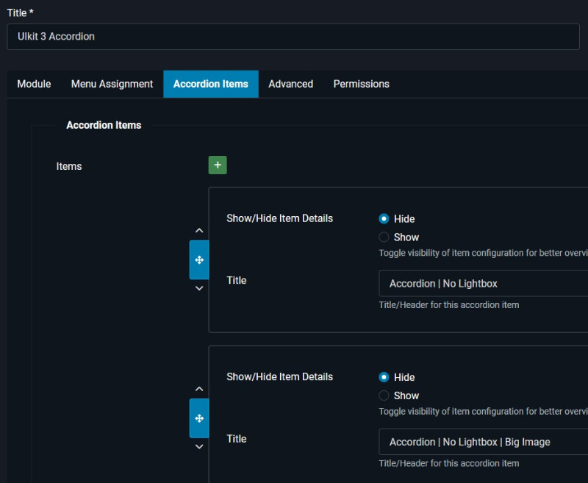Move the second accordion item down
Image resolution: width=588 pixels, height=483 pixels.
(x=198, y=446)
